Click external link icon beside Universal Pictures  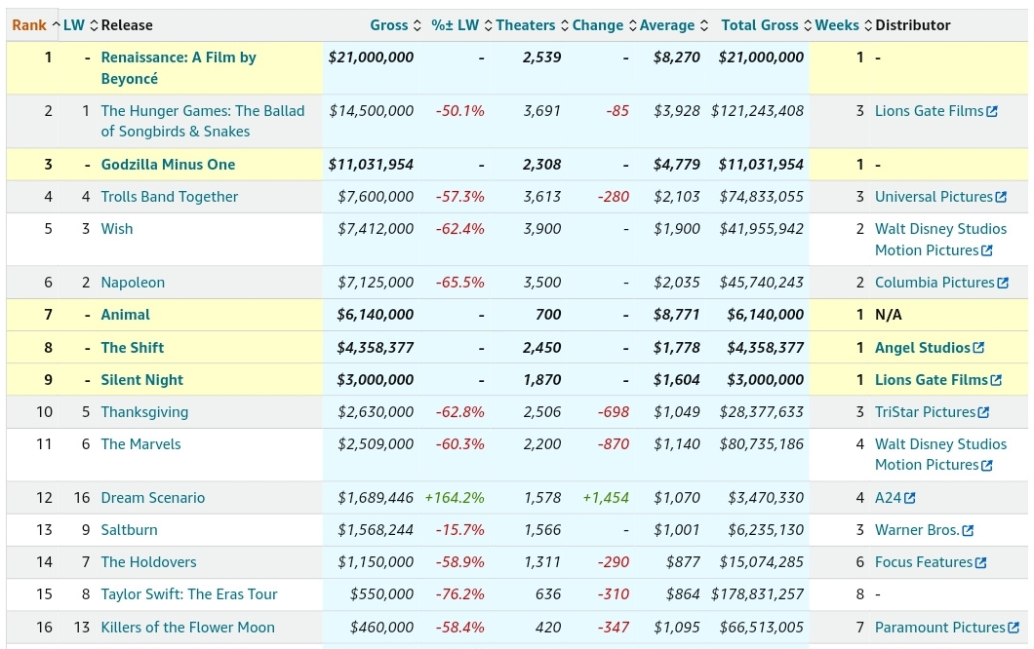click(1001, 197)
